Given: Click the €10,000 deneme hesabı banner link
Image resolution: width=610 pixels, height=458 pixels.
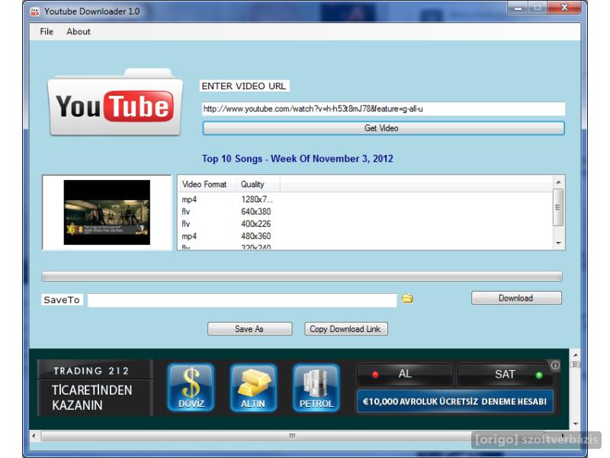Looking at the screenshot, I should 454,402.
